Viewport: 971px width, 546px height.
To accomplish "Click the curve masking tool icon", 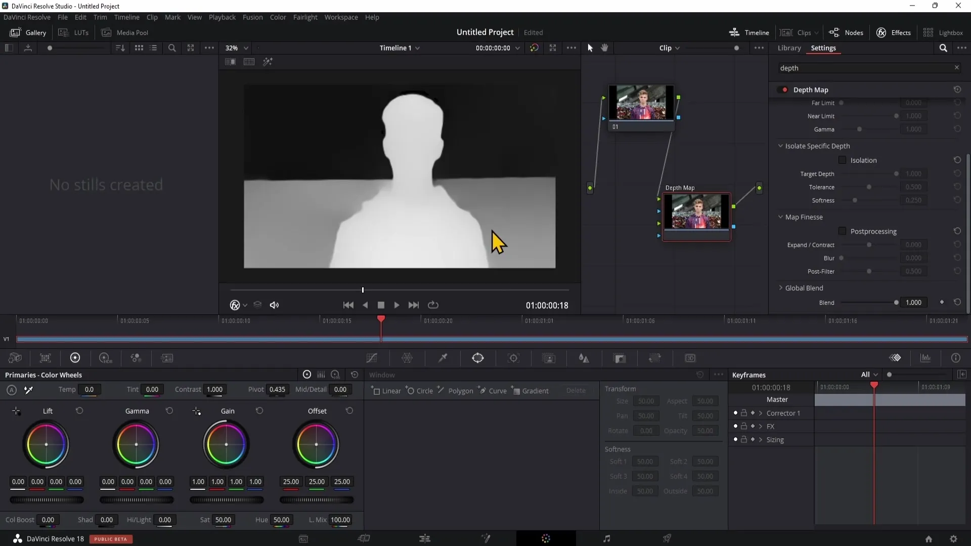I will pos(482,390).
